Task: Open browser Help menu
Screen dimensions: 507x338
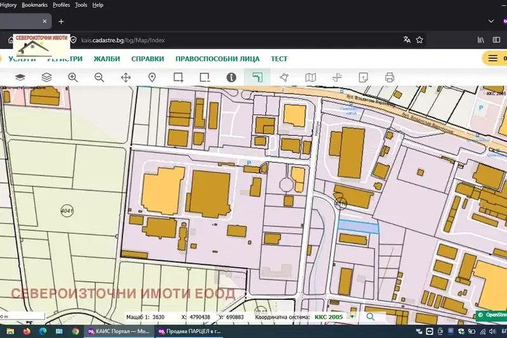Action: pos(98,5)
